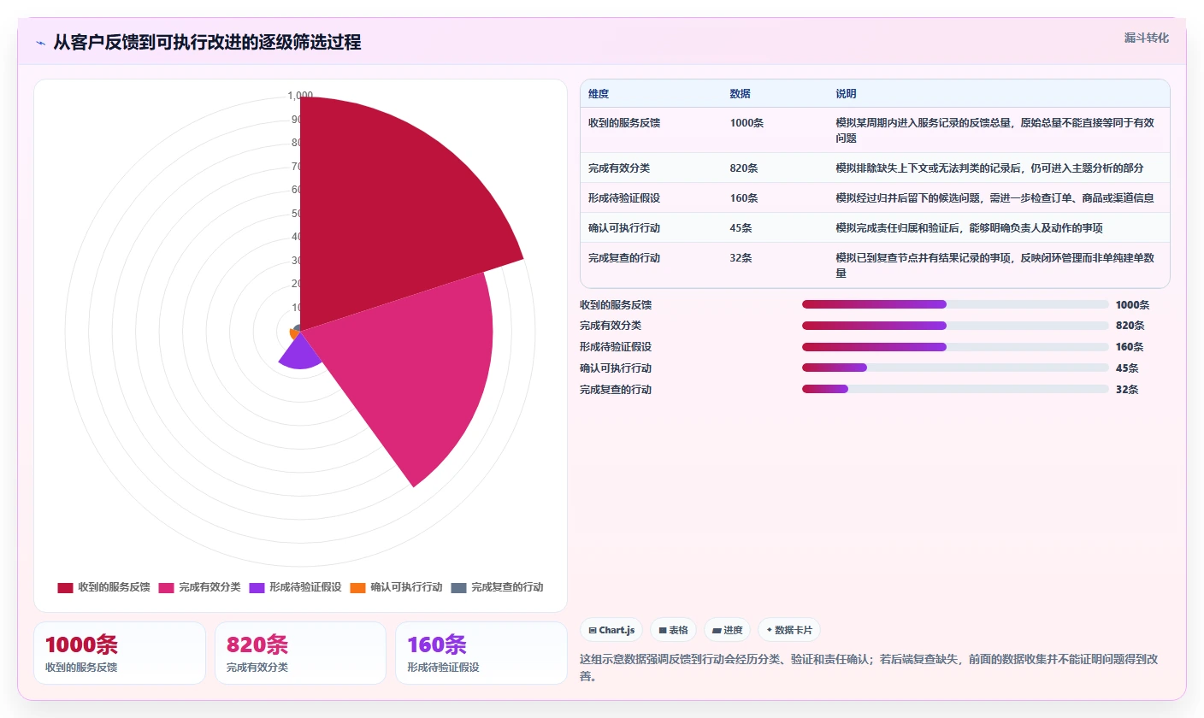Click the footer note starting 这组示意数据
1204x718 pixels.
tap(869, 668)
